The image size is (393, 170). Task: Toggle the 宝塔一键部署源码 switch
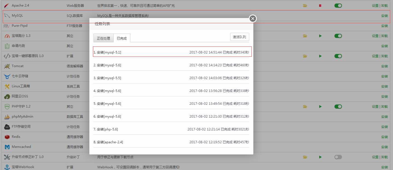pos(338,56)
